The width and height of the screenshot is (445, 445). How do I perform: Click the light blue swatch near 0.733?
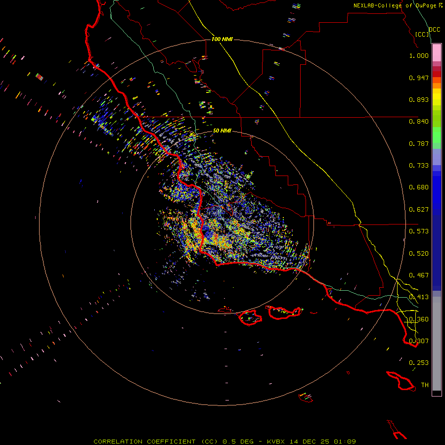[x=437, y=157]
